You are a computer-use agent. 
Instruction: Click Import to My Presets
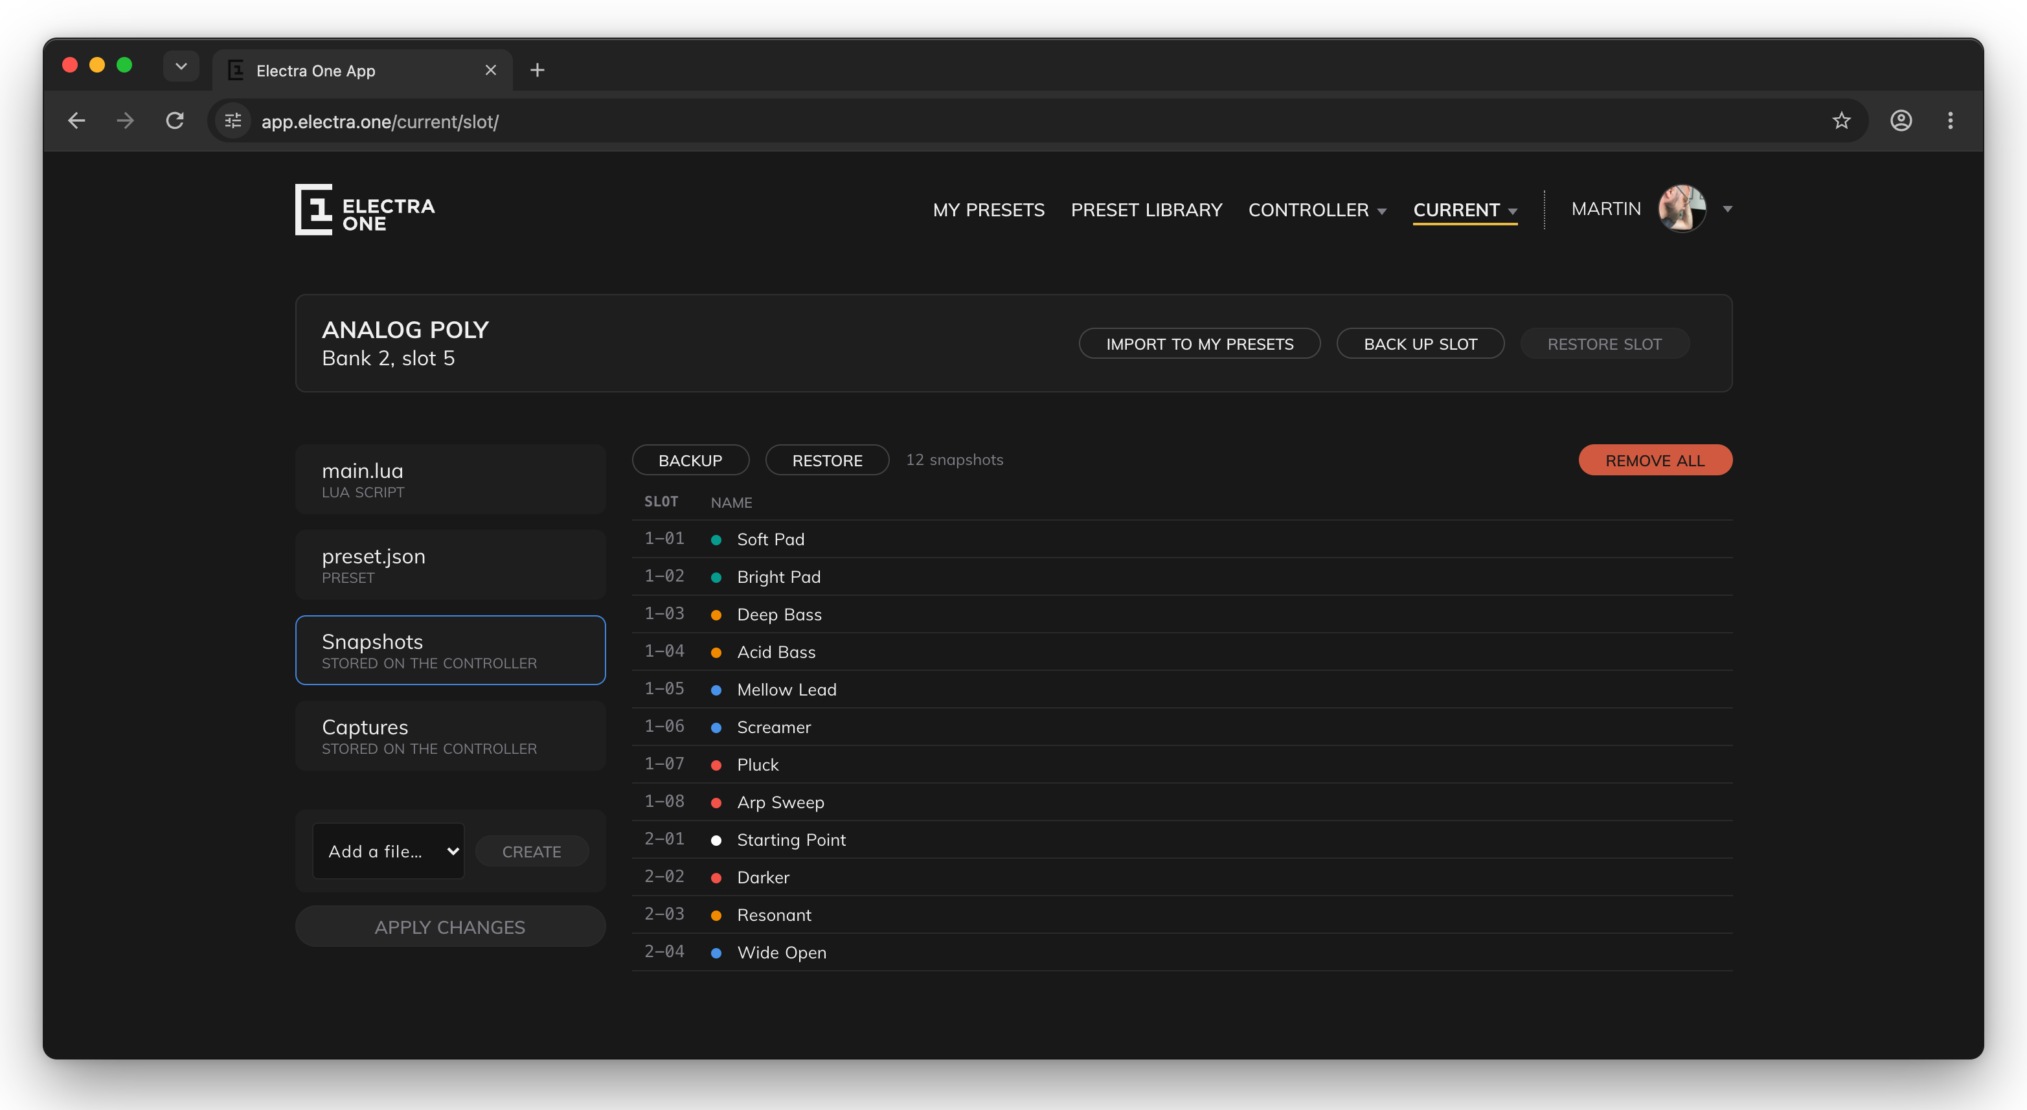1199,344
